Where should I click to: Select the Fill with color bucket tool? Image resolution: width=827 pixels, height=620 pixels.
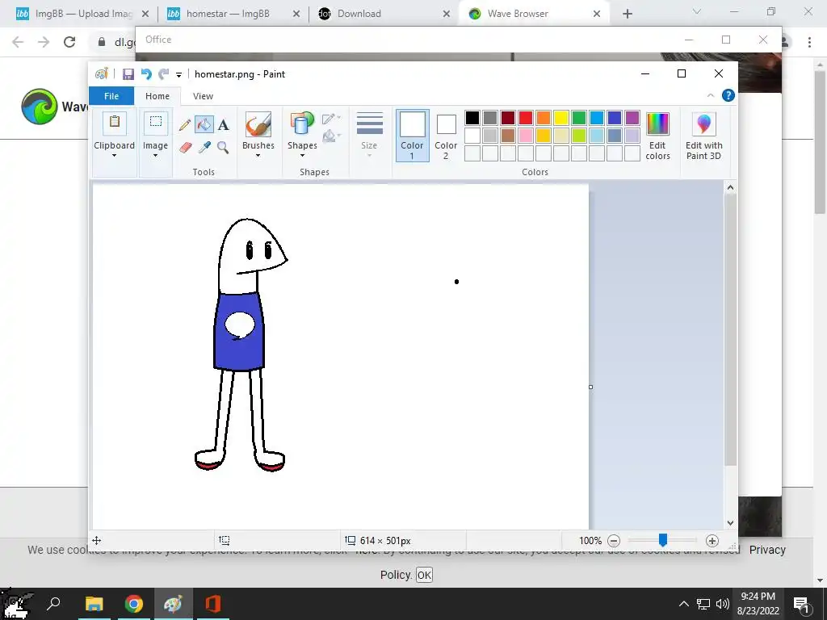[x=204, y=125]
